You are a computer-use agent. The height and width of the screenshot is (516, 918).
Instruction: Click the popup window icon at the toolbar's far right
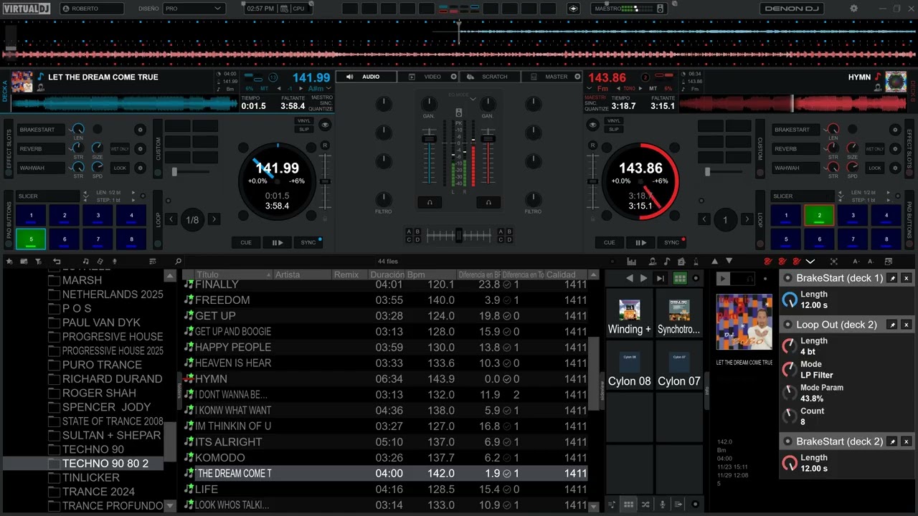[x=889, y=262]
